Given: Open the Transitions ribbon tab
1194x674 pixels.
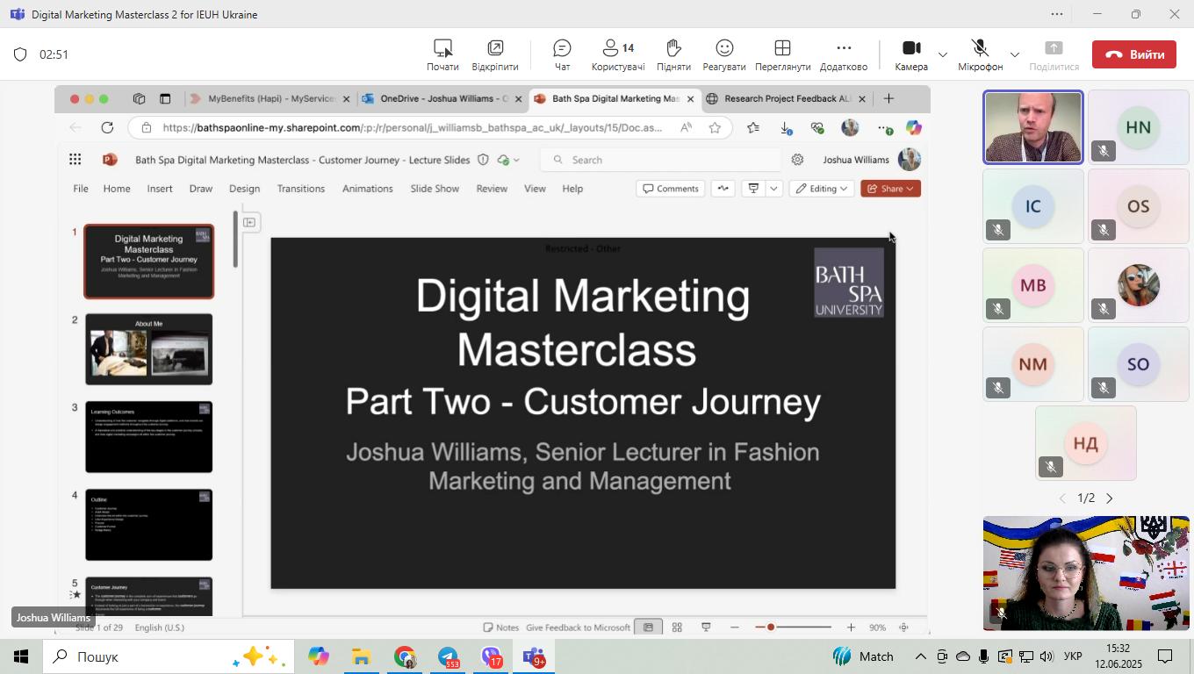Looking at the screenshot, I should point(301,189).
